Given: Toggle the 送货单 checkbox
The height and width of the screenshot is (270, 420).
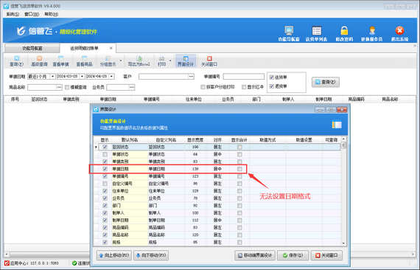Looking at the screenshot, I should (272, 77).
